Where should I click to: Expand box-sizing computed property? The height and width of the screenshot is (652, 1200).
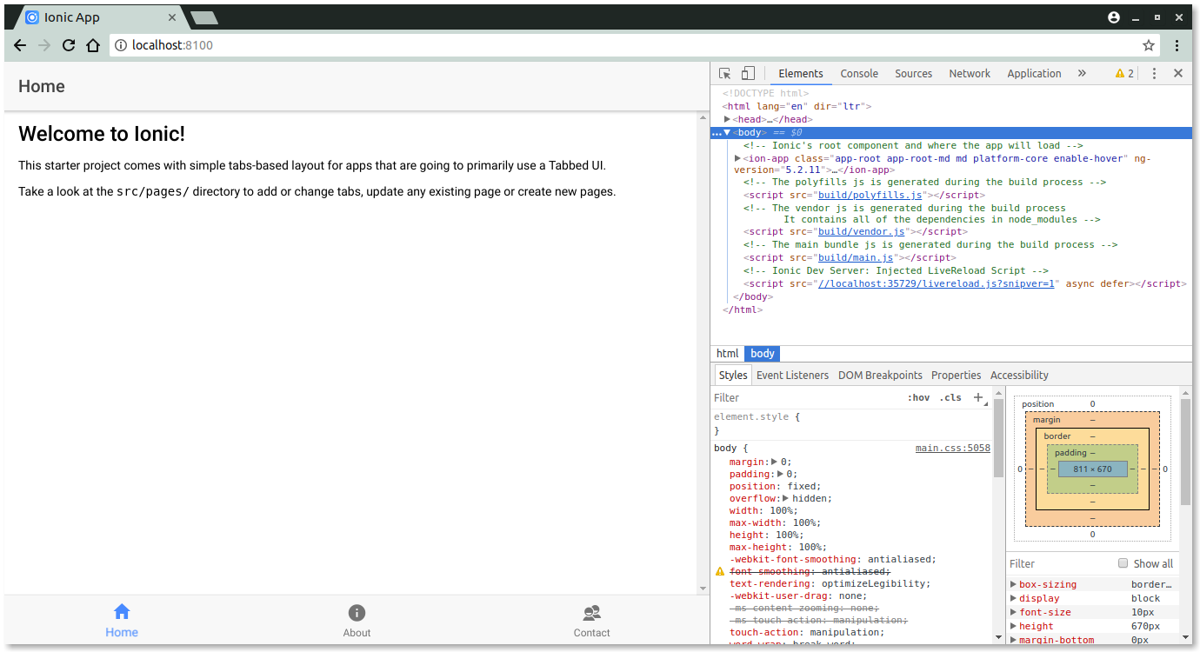[1014, 584]
